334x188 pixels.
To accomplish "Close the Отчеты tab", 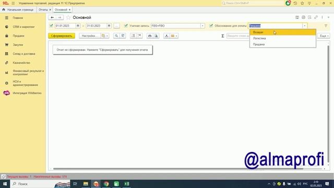I will [x=50, y=10].
